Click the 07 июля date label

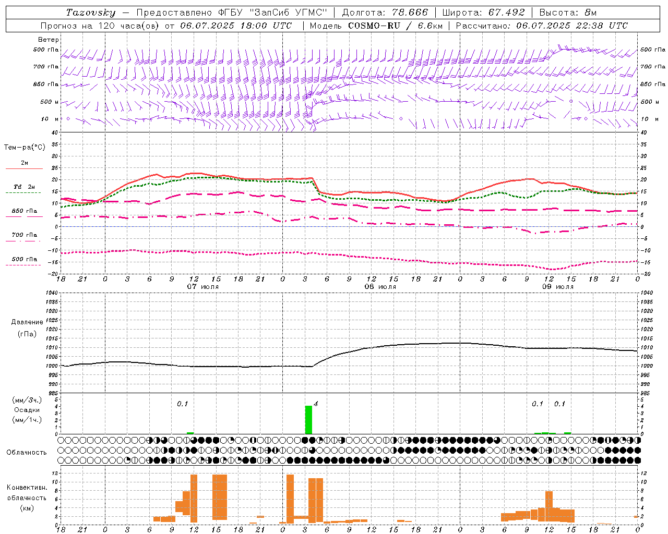203,287
